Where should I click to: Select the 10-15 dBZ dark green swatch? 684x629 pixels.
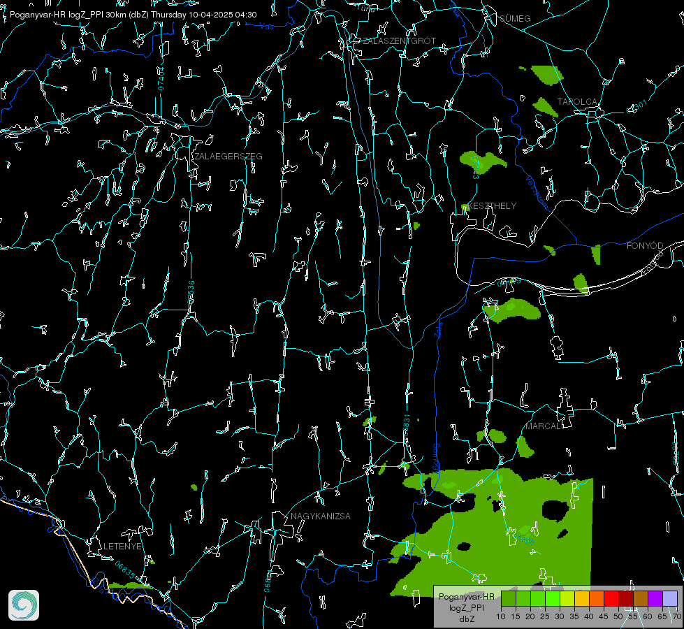point(509,599)
